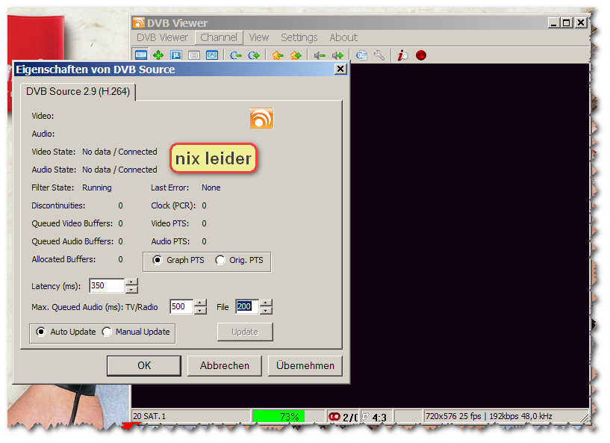Viewport: 610px width, 443px height.
Task: Click the blue teletext icon in the toolbar
Action: (176, 55)
